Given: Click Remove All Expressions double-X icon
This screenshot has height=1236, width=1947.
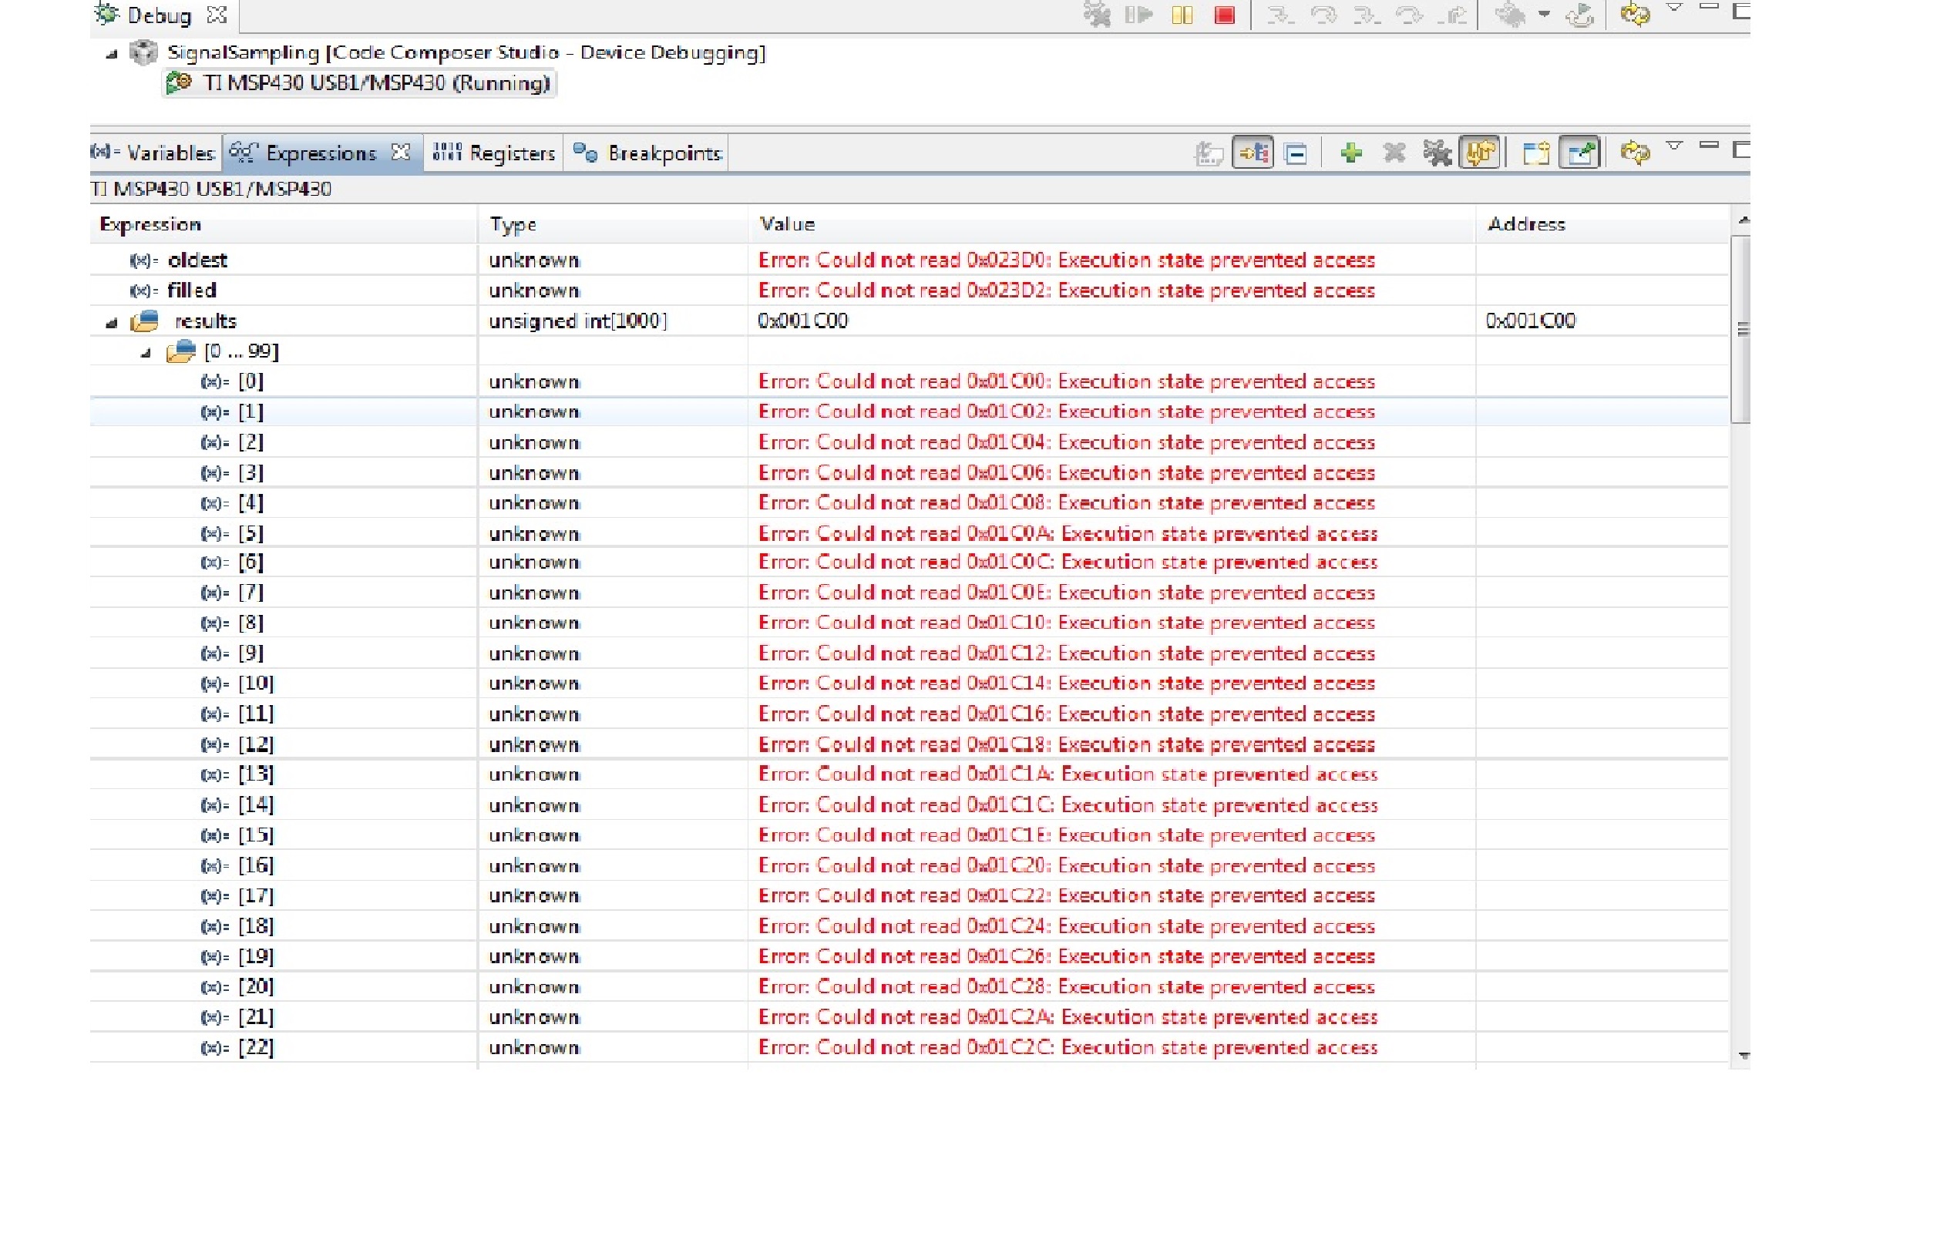Looking at the screenshot, I should tap(1436, 153).
